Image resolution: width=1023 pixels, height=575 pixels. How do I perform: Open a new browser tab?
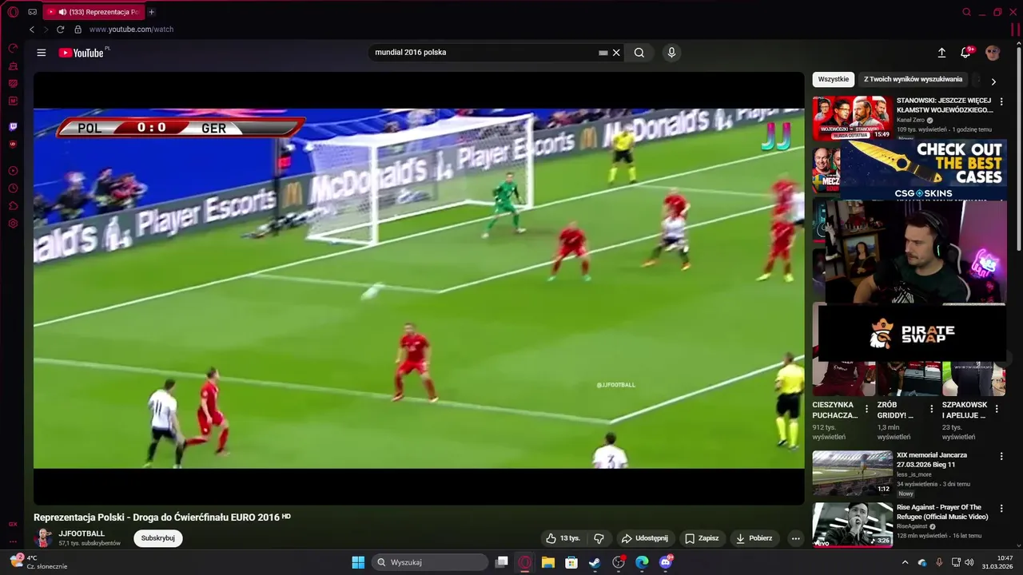pyautogui.click(x=152, y=12)
